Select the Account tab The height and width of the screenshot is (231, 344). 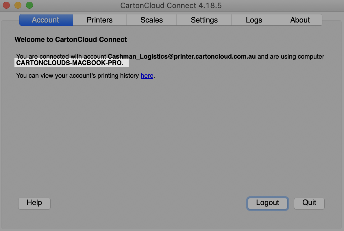click(x=46, y=20)
